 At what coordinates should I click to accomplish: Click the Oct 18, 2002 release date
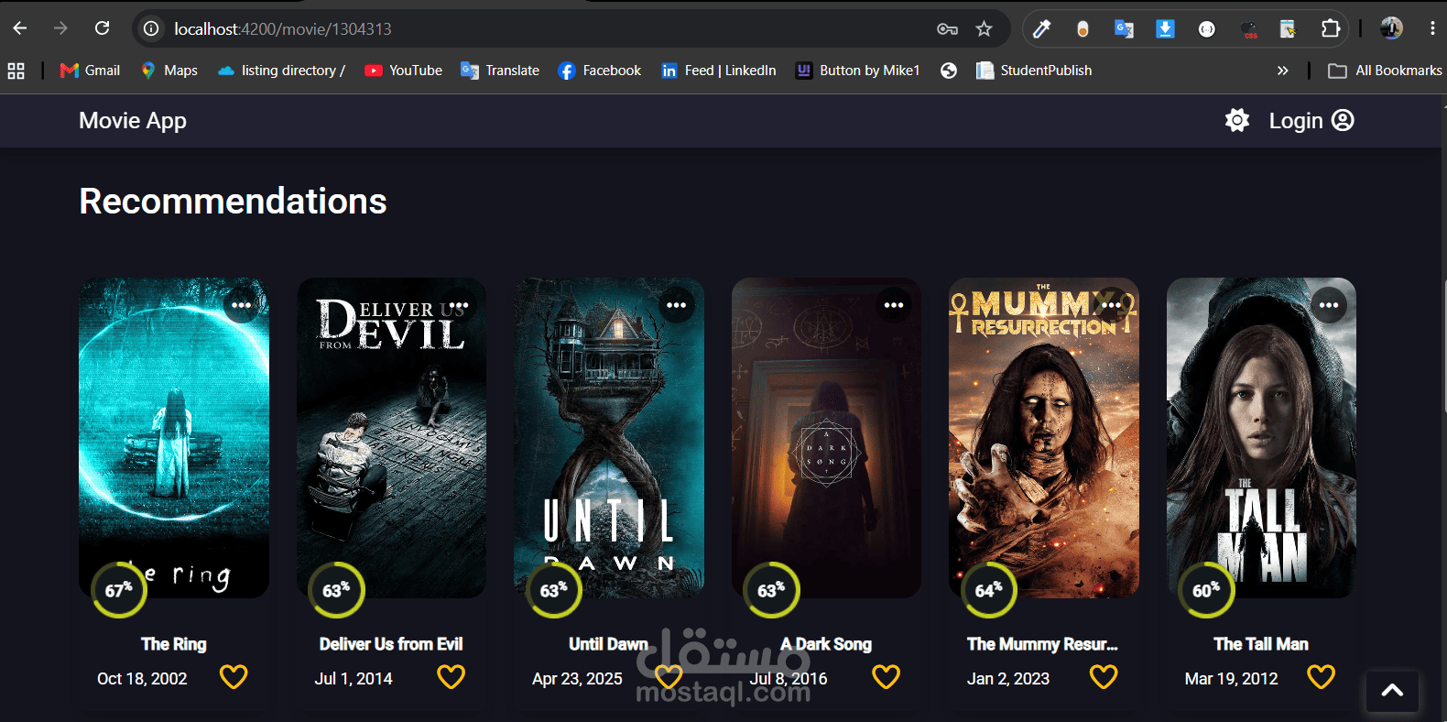(x=142, y=679)
